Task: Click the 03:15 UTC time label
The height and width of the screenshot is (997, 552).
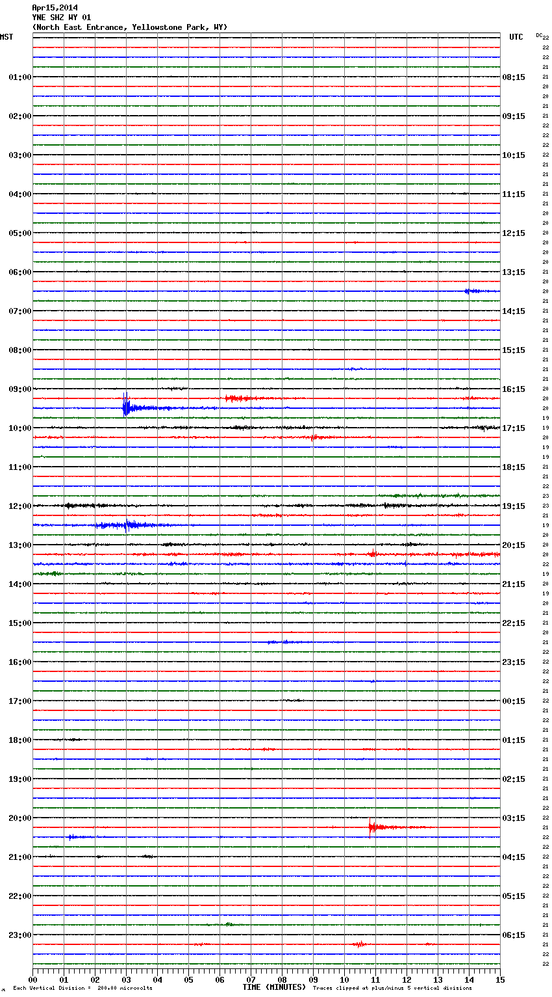Action: [514, 818]
